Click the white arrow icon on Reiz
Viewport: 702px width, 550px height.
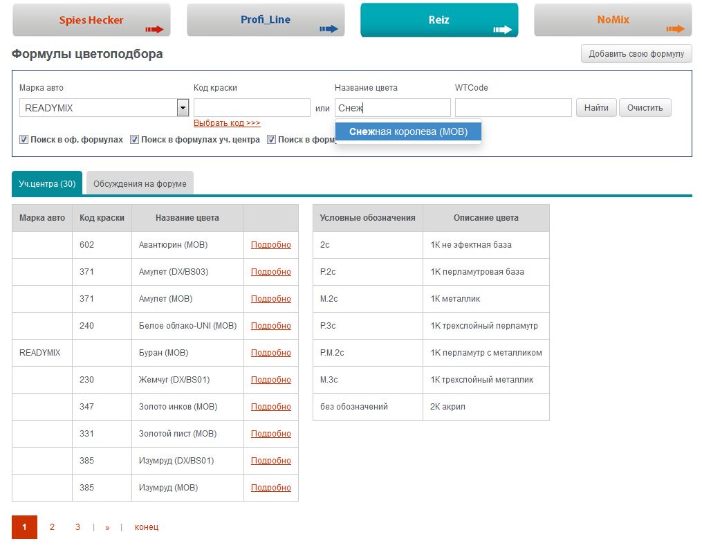coord(502,30)
